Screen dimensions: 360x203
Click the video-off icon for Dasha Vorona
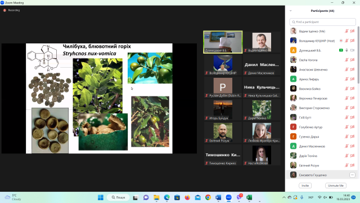tap(353, 60)
